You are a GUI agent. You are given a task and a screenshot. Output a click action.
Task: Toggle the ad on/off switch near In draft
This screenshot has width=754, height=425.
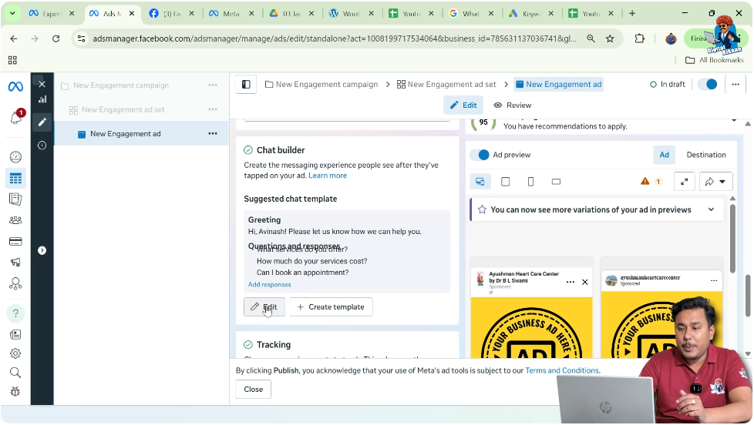[x=708, y=85]
